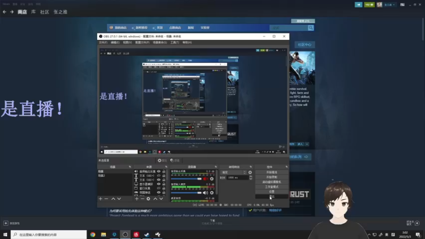The image size is (425, 239).
Task: Toggle visibility of display capture source
Action: click(x=159, y=184)
